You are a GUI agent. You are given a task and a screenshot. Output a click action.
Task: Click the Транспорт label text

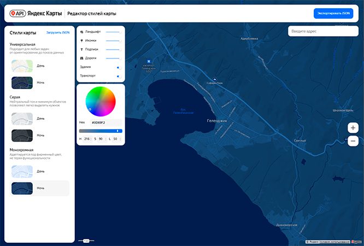tap(88, 76)
